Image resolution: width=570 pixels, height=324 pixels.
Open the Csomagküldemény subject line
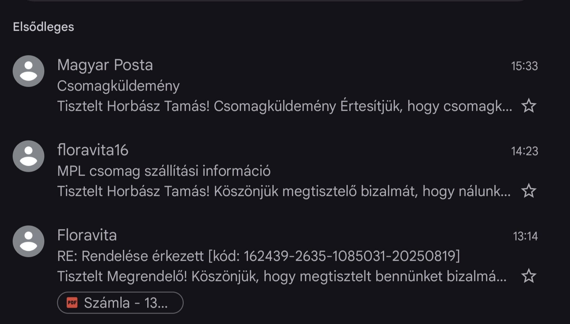point(118,86)
